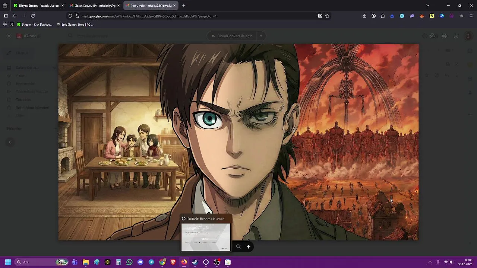This screenshot has width=477, height=268.
Task: Open the Firefox account menu
Action: 374,16
